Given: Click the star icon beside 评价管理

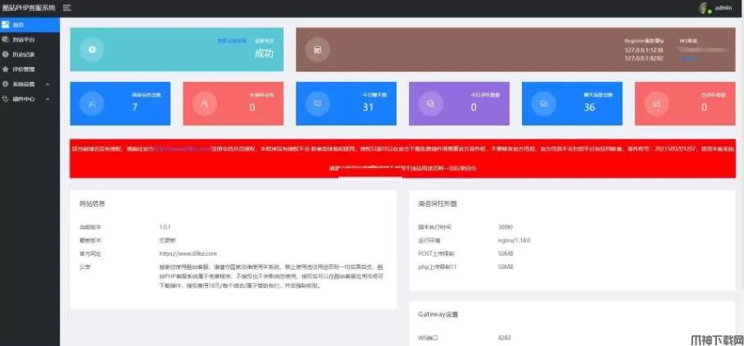Looking at the screenshot, I should click(6, 70).
